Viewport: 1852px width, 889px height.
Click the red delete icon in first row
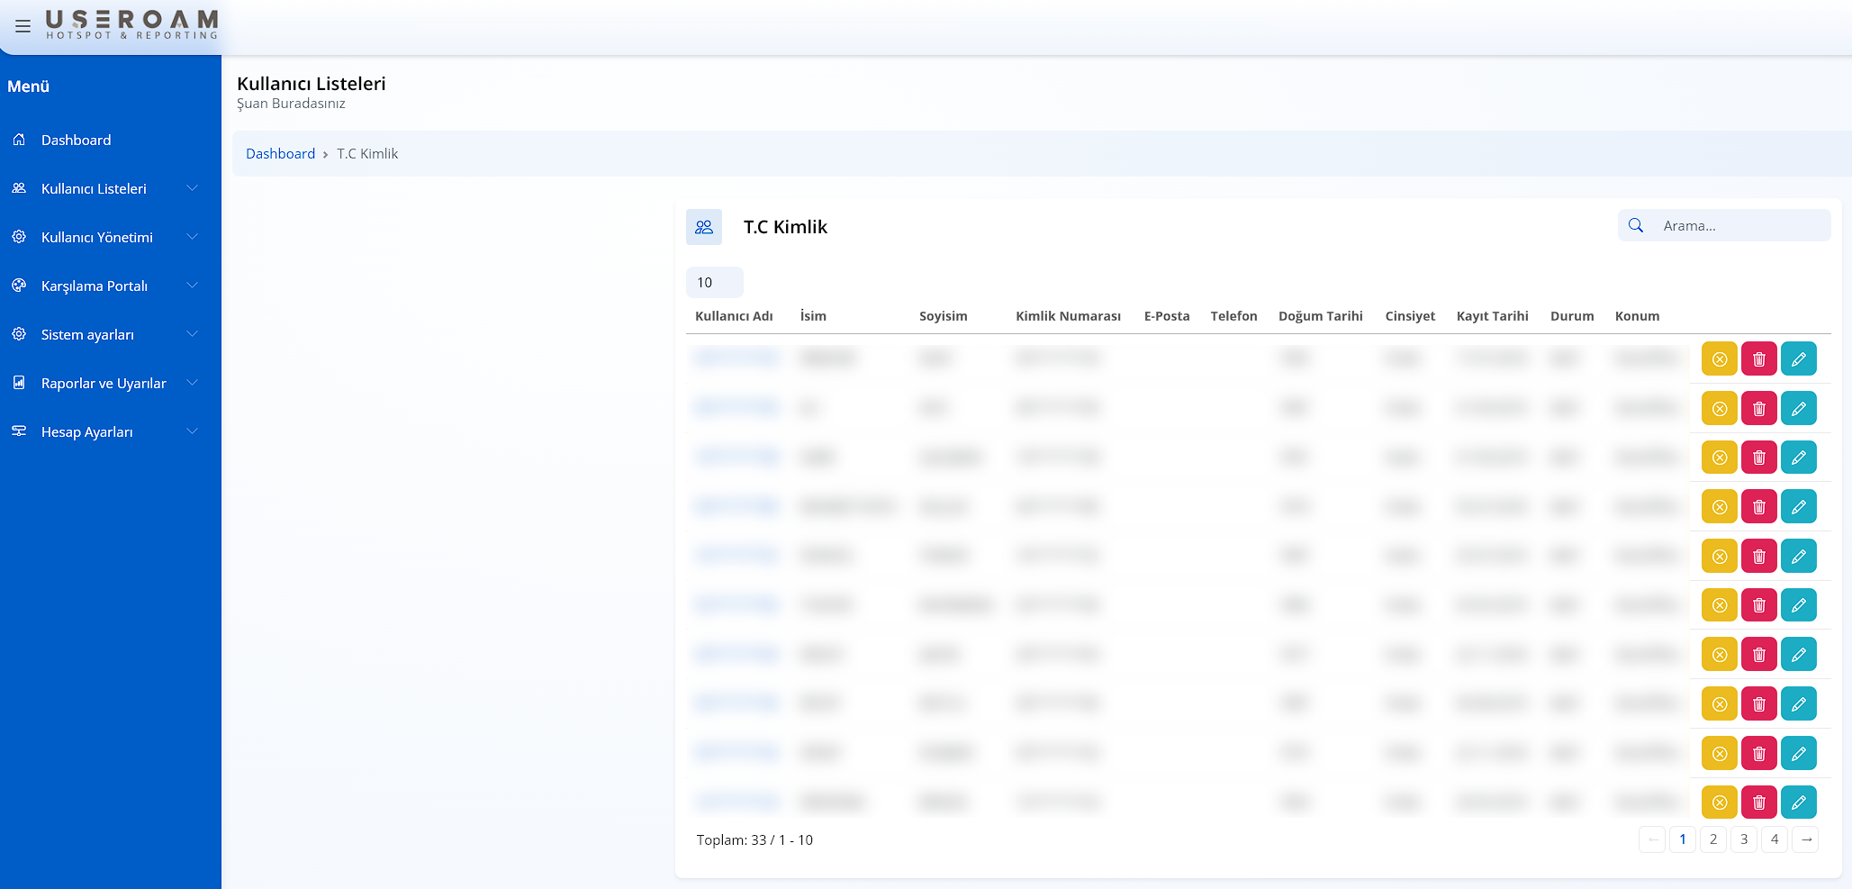pos(1758,359)
